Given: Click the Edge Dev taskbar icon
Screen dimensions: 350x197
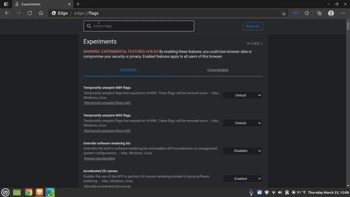Looking at the screenshot, I should (x=50, y=192).
